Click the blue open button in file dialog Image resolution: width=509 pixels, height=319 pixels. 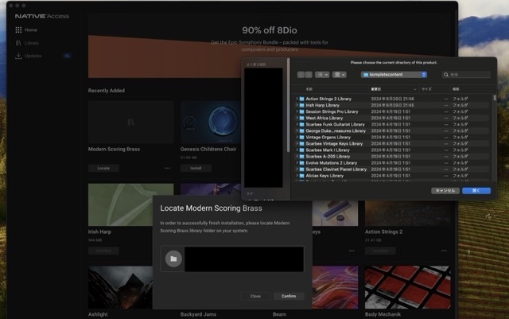pyautogui.click(x=476, y=191)
